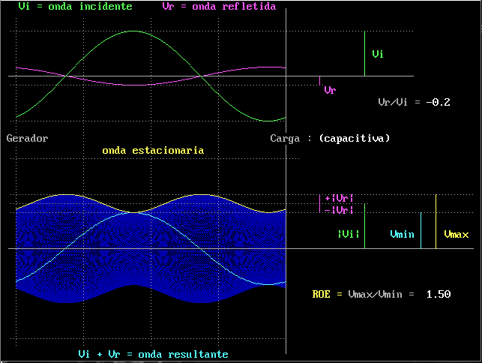Click the 'Vr/Vi = -0.2' ratio readout

(x=414, y=102)
